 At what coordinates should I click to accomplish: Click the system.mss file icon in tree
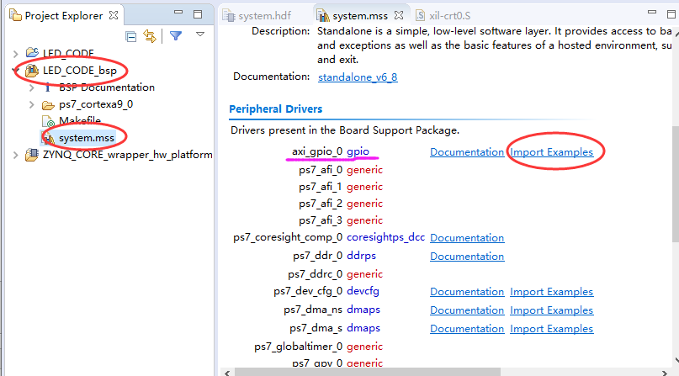pyautogui.click(x=48, y=138)
